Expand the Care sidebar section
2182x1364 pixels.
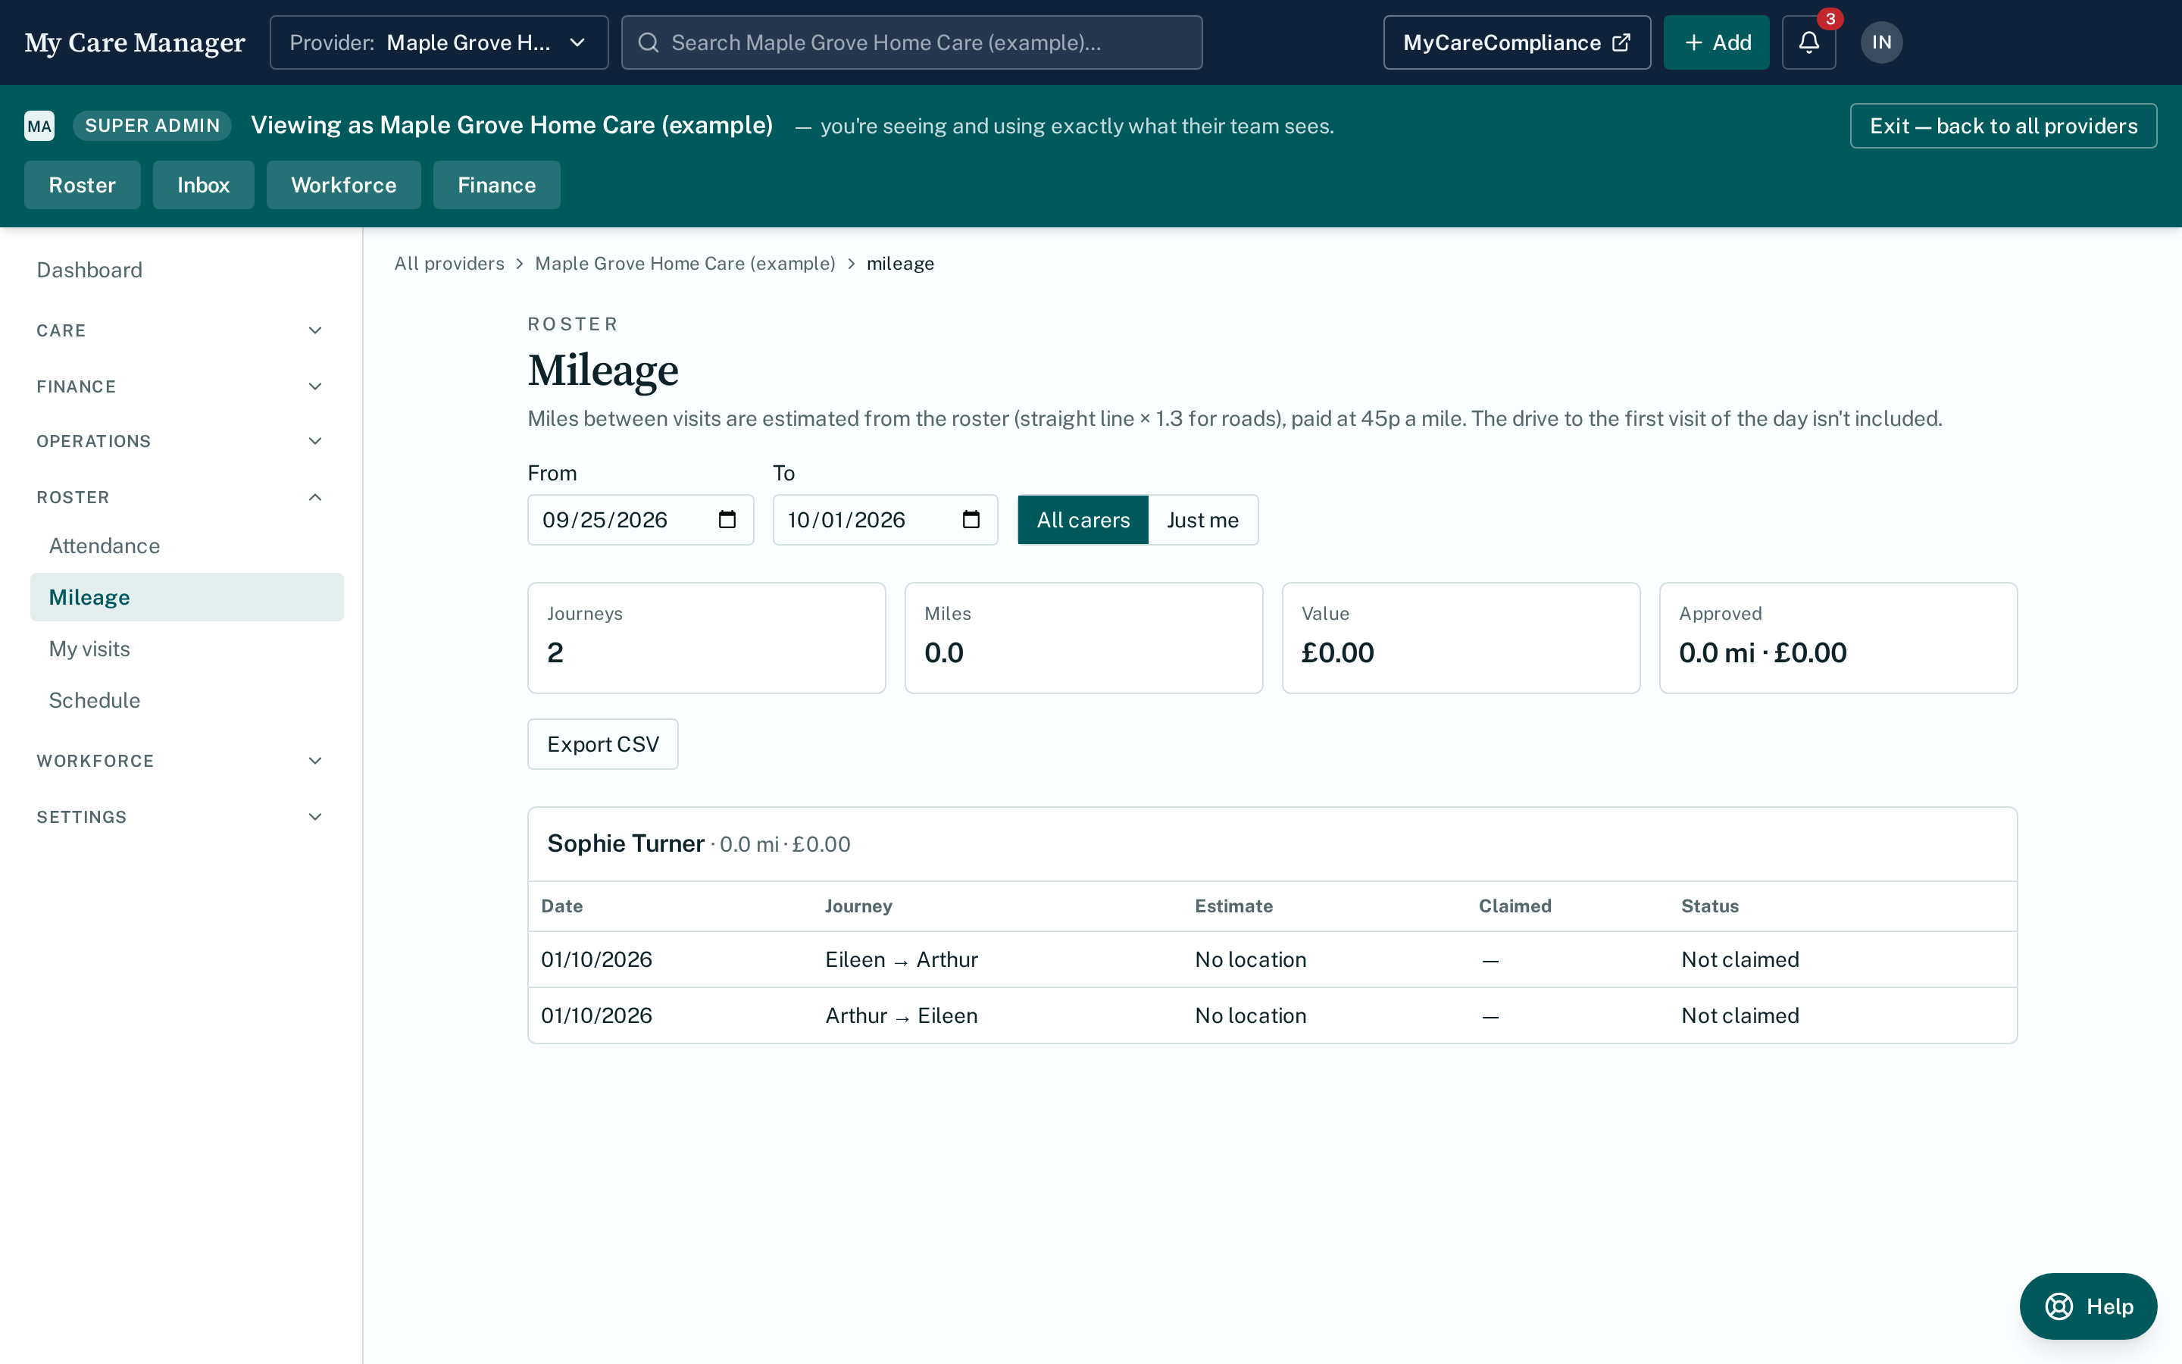180,330
